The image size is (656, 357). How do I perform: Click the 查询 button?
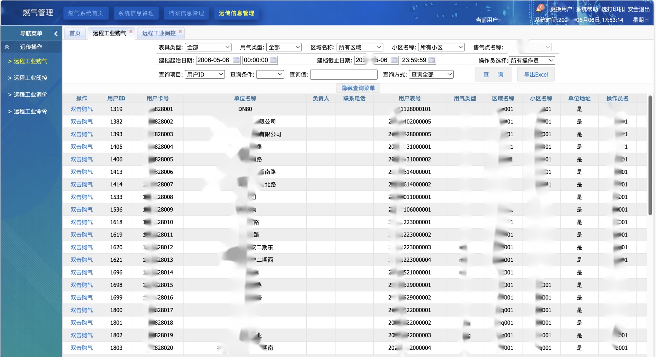493,75
